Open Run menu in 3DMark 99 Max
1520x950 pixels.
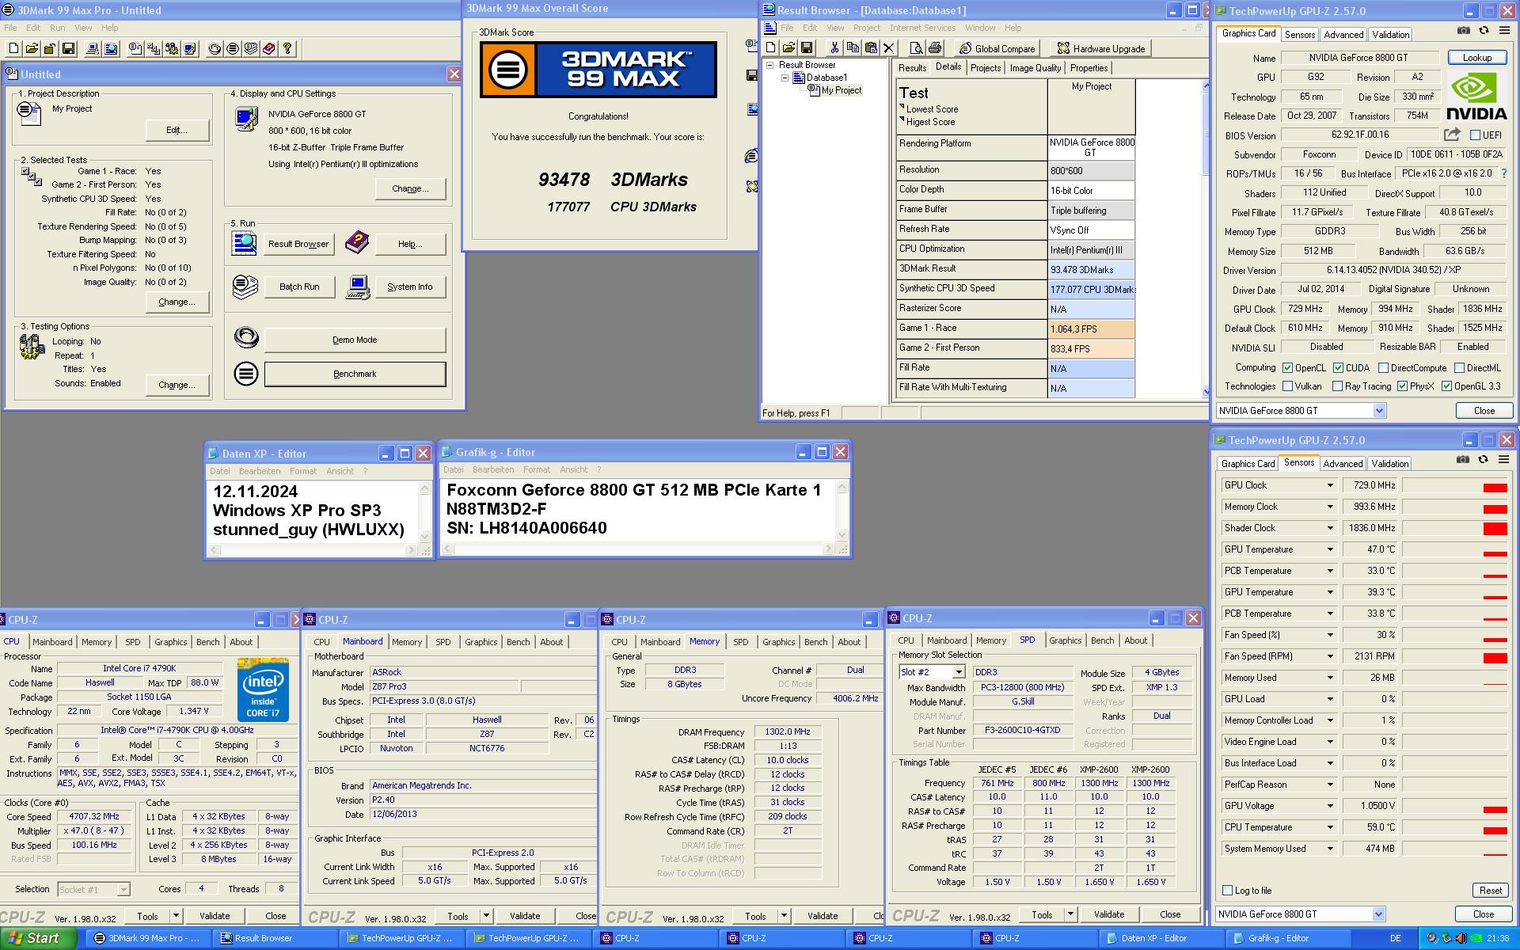click(58, 28)
